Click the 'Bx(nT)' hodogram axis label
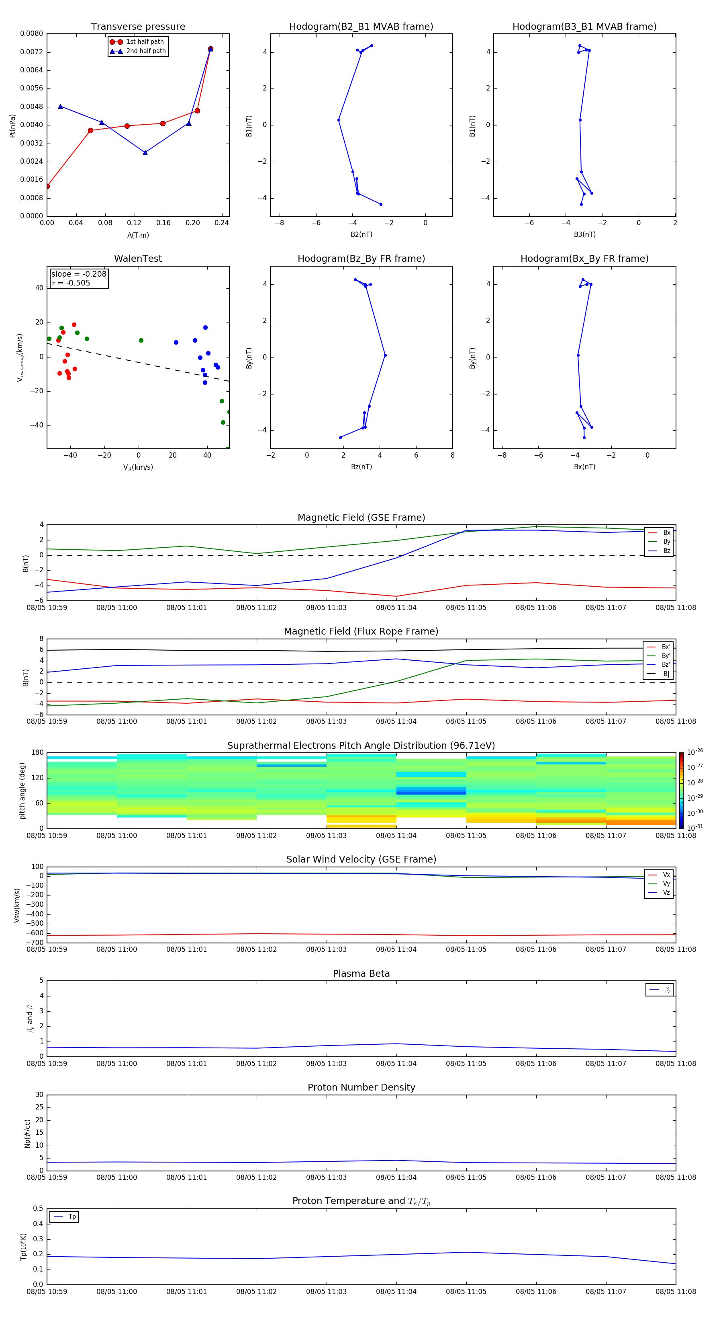The image size is (723, 1327). [584, 467]
